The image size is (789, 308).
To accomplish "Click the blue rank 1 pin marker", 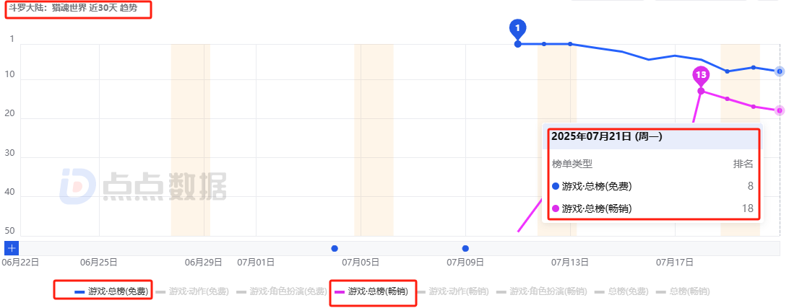I will point(518,29).
